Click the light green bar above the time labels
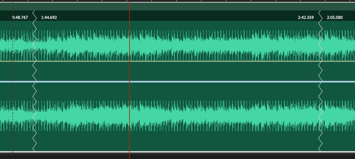This screenshot has width=355, height=159. 177,6
